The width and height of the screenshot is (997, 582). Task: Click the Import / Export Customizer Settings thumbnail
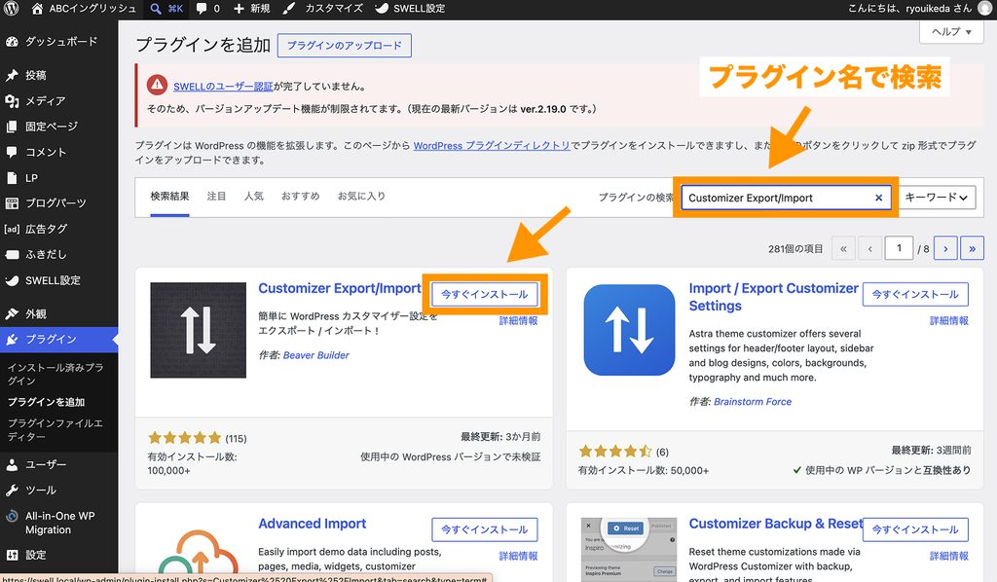point(629,330)
